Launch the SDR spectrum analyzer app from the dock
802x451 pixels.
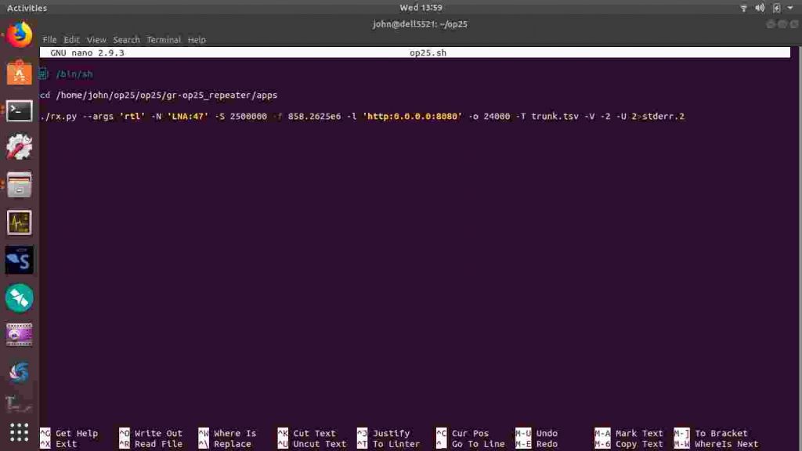tap(19, 222)
